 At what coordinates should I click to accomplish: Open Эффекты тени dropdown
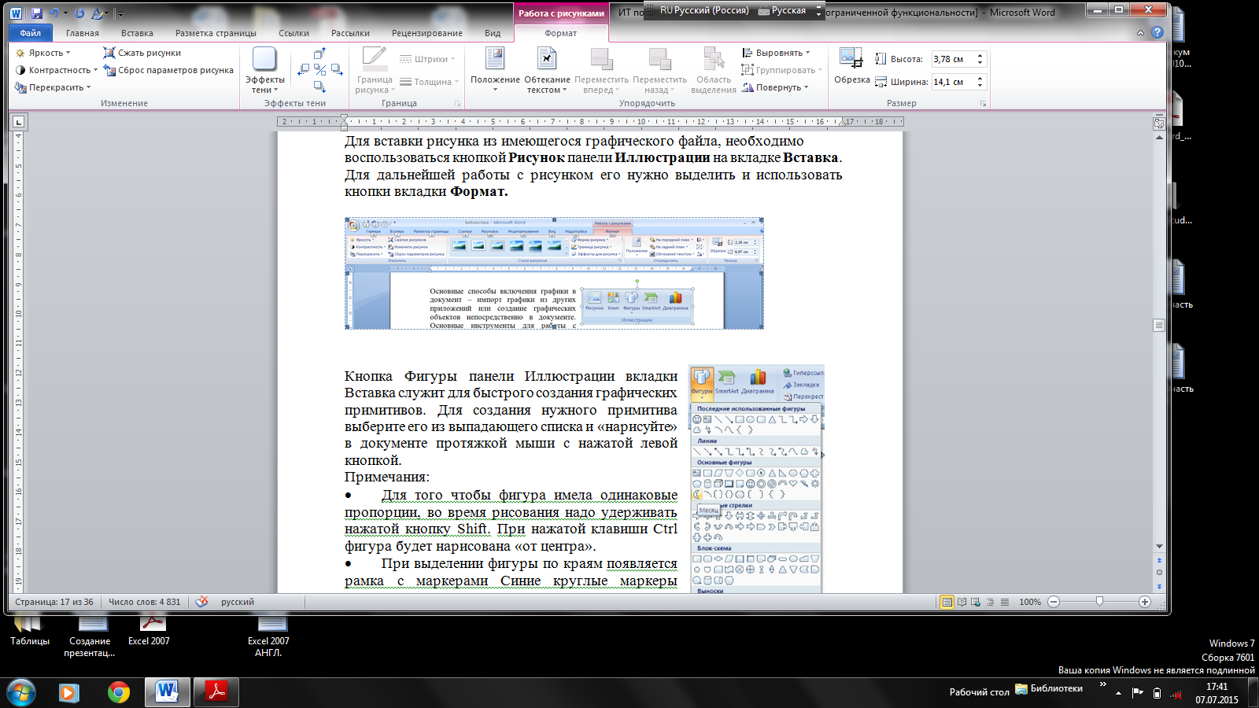[264, 70]
